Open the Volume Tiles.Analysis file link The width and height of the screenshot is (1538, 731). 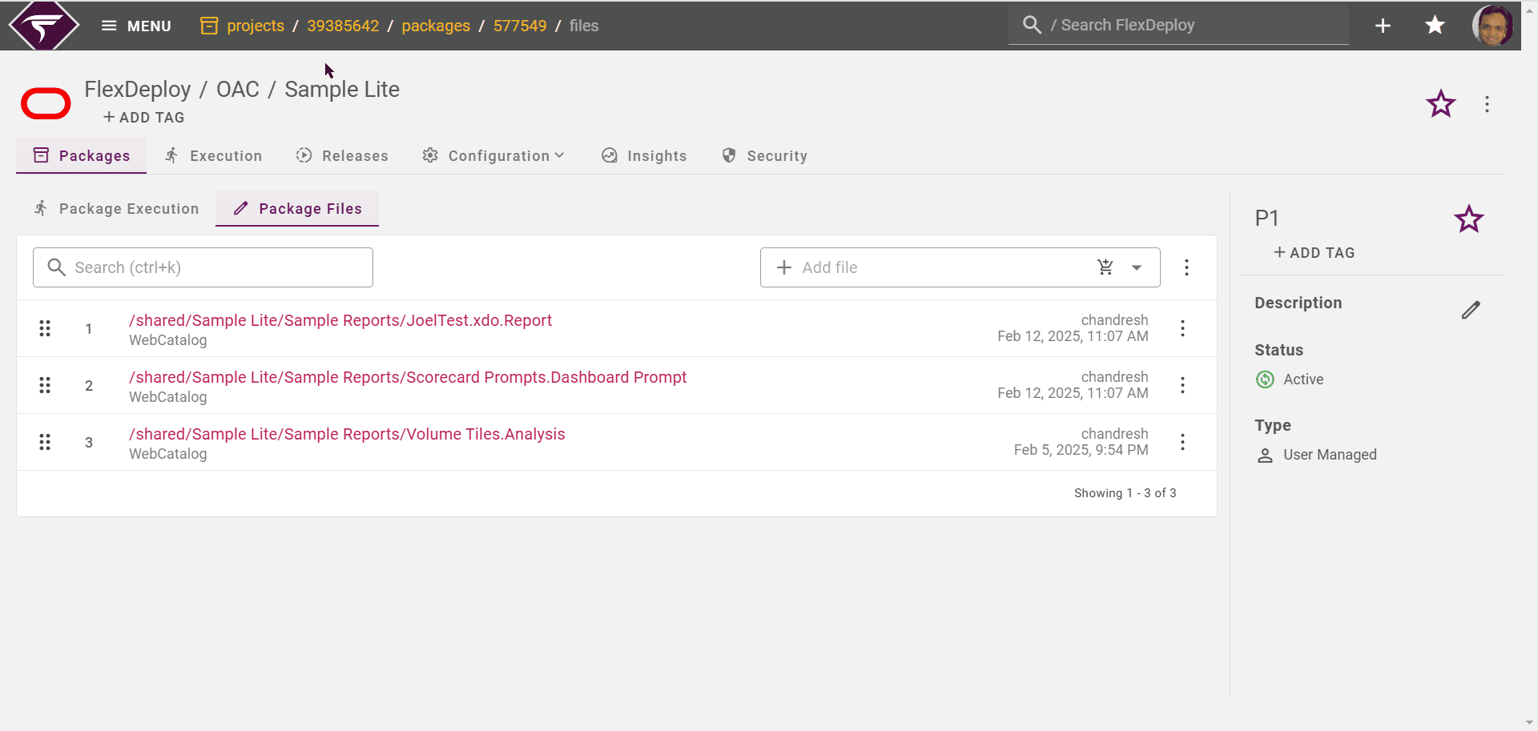(347, 434)
